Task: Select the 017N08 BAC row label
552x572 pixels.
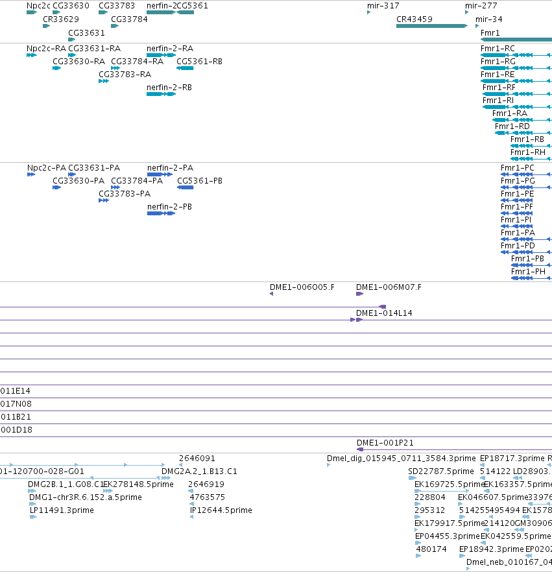Action: click(16, 404)
